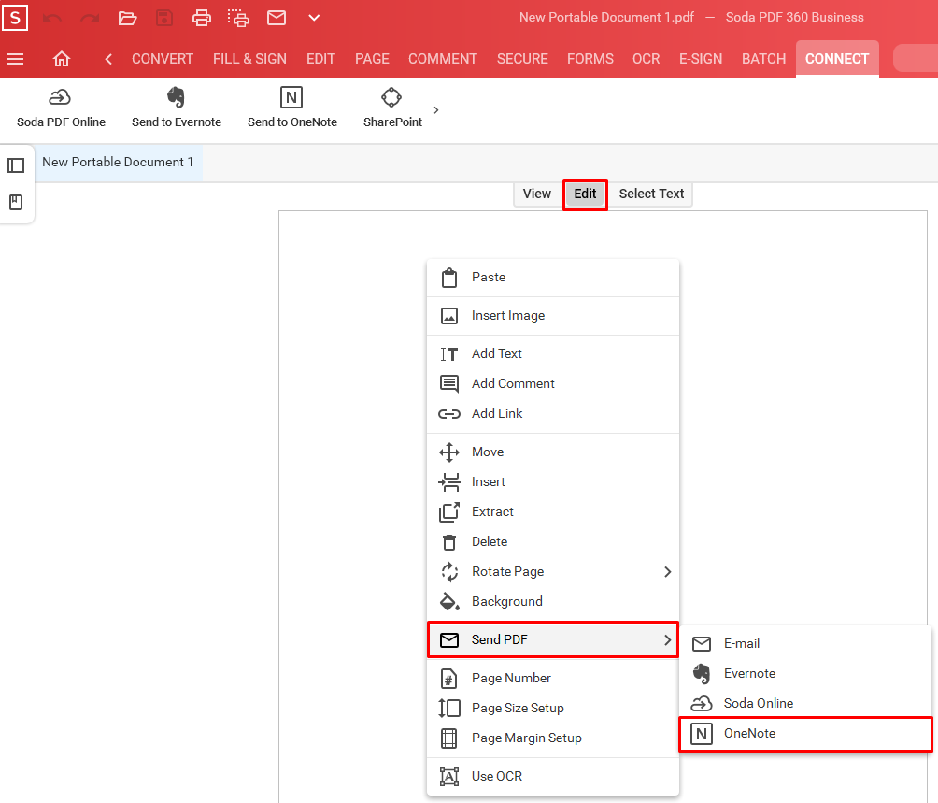Save the document with disk icon
Screen dimensions: 938x803
(164, 18)
